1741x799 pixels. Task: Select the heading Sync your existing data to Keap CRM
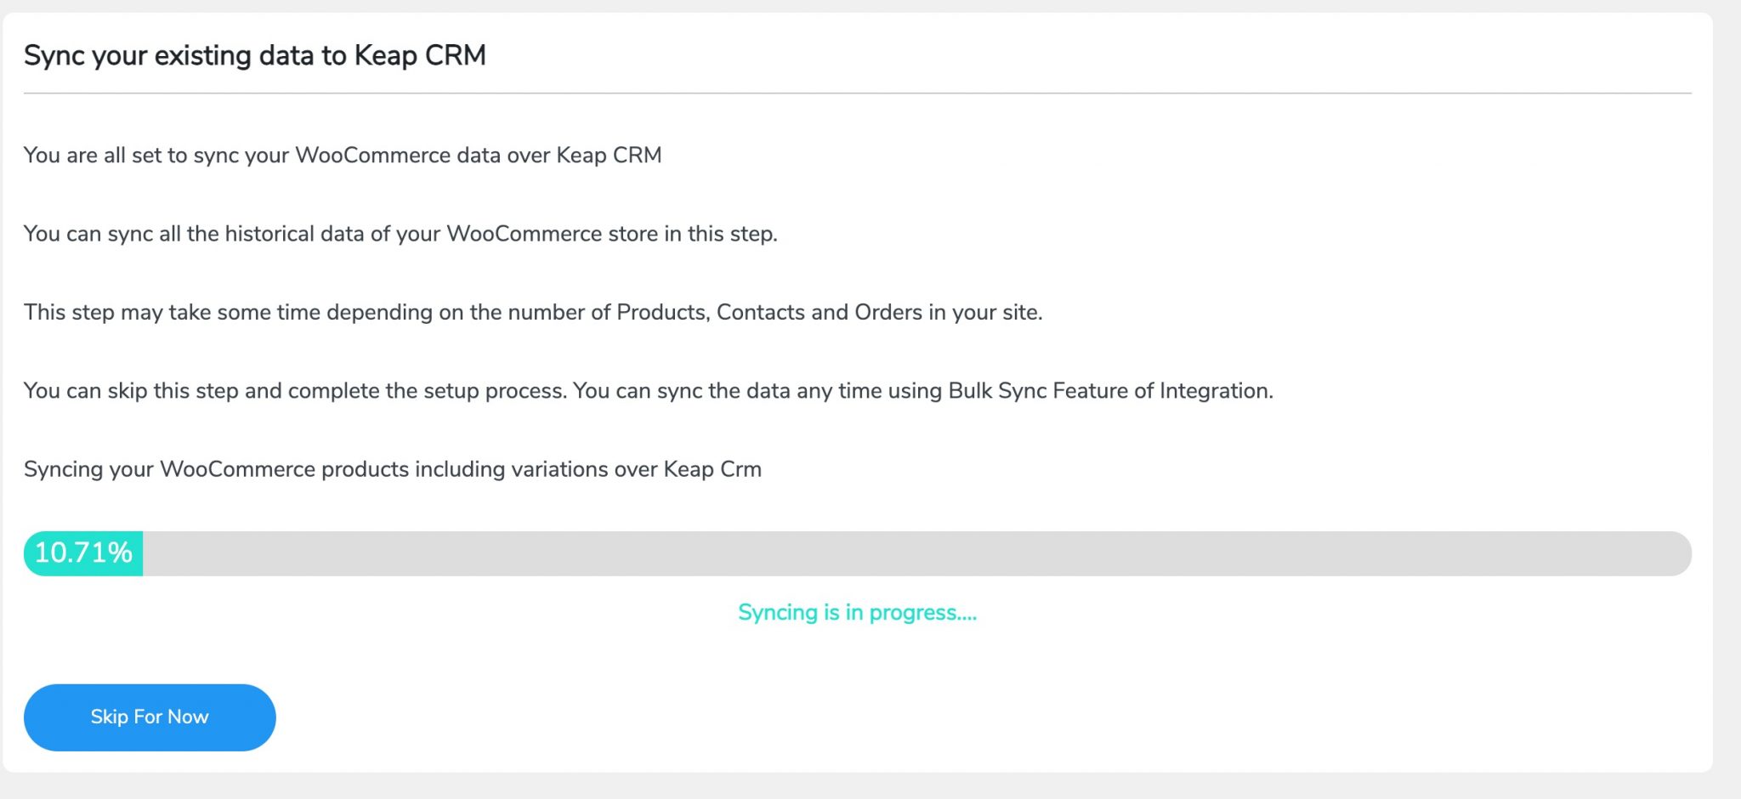click(x=255, y=54)
